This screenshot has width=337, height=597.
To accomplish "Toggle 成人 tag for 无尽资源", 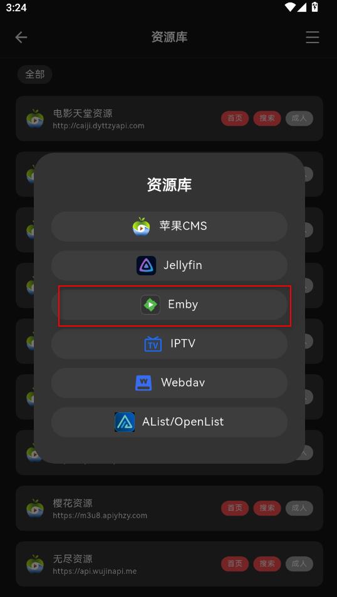I will pos(299,563).
